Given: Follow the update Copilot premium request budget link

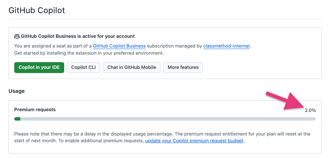Looking at the screenshot, I should pyautogui.click(x=194, y=141).
